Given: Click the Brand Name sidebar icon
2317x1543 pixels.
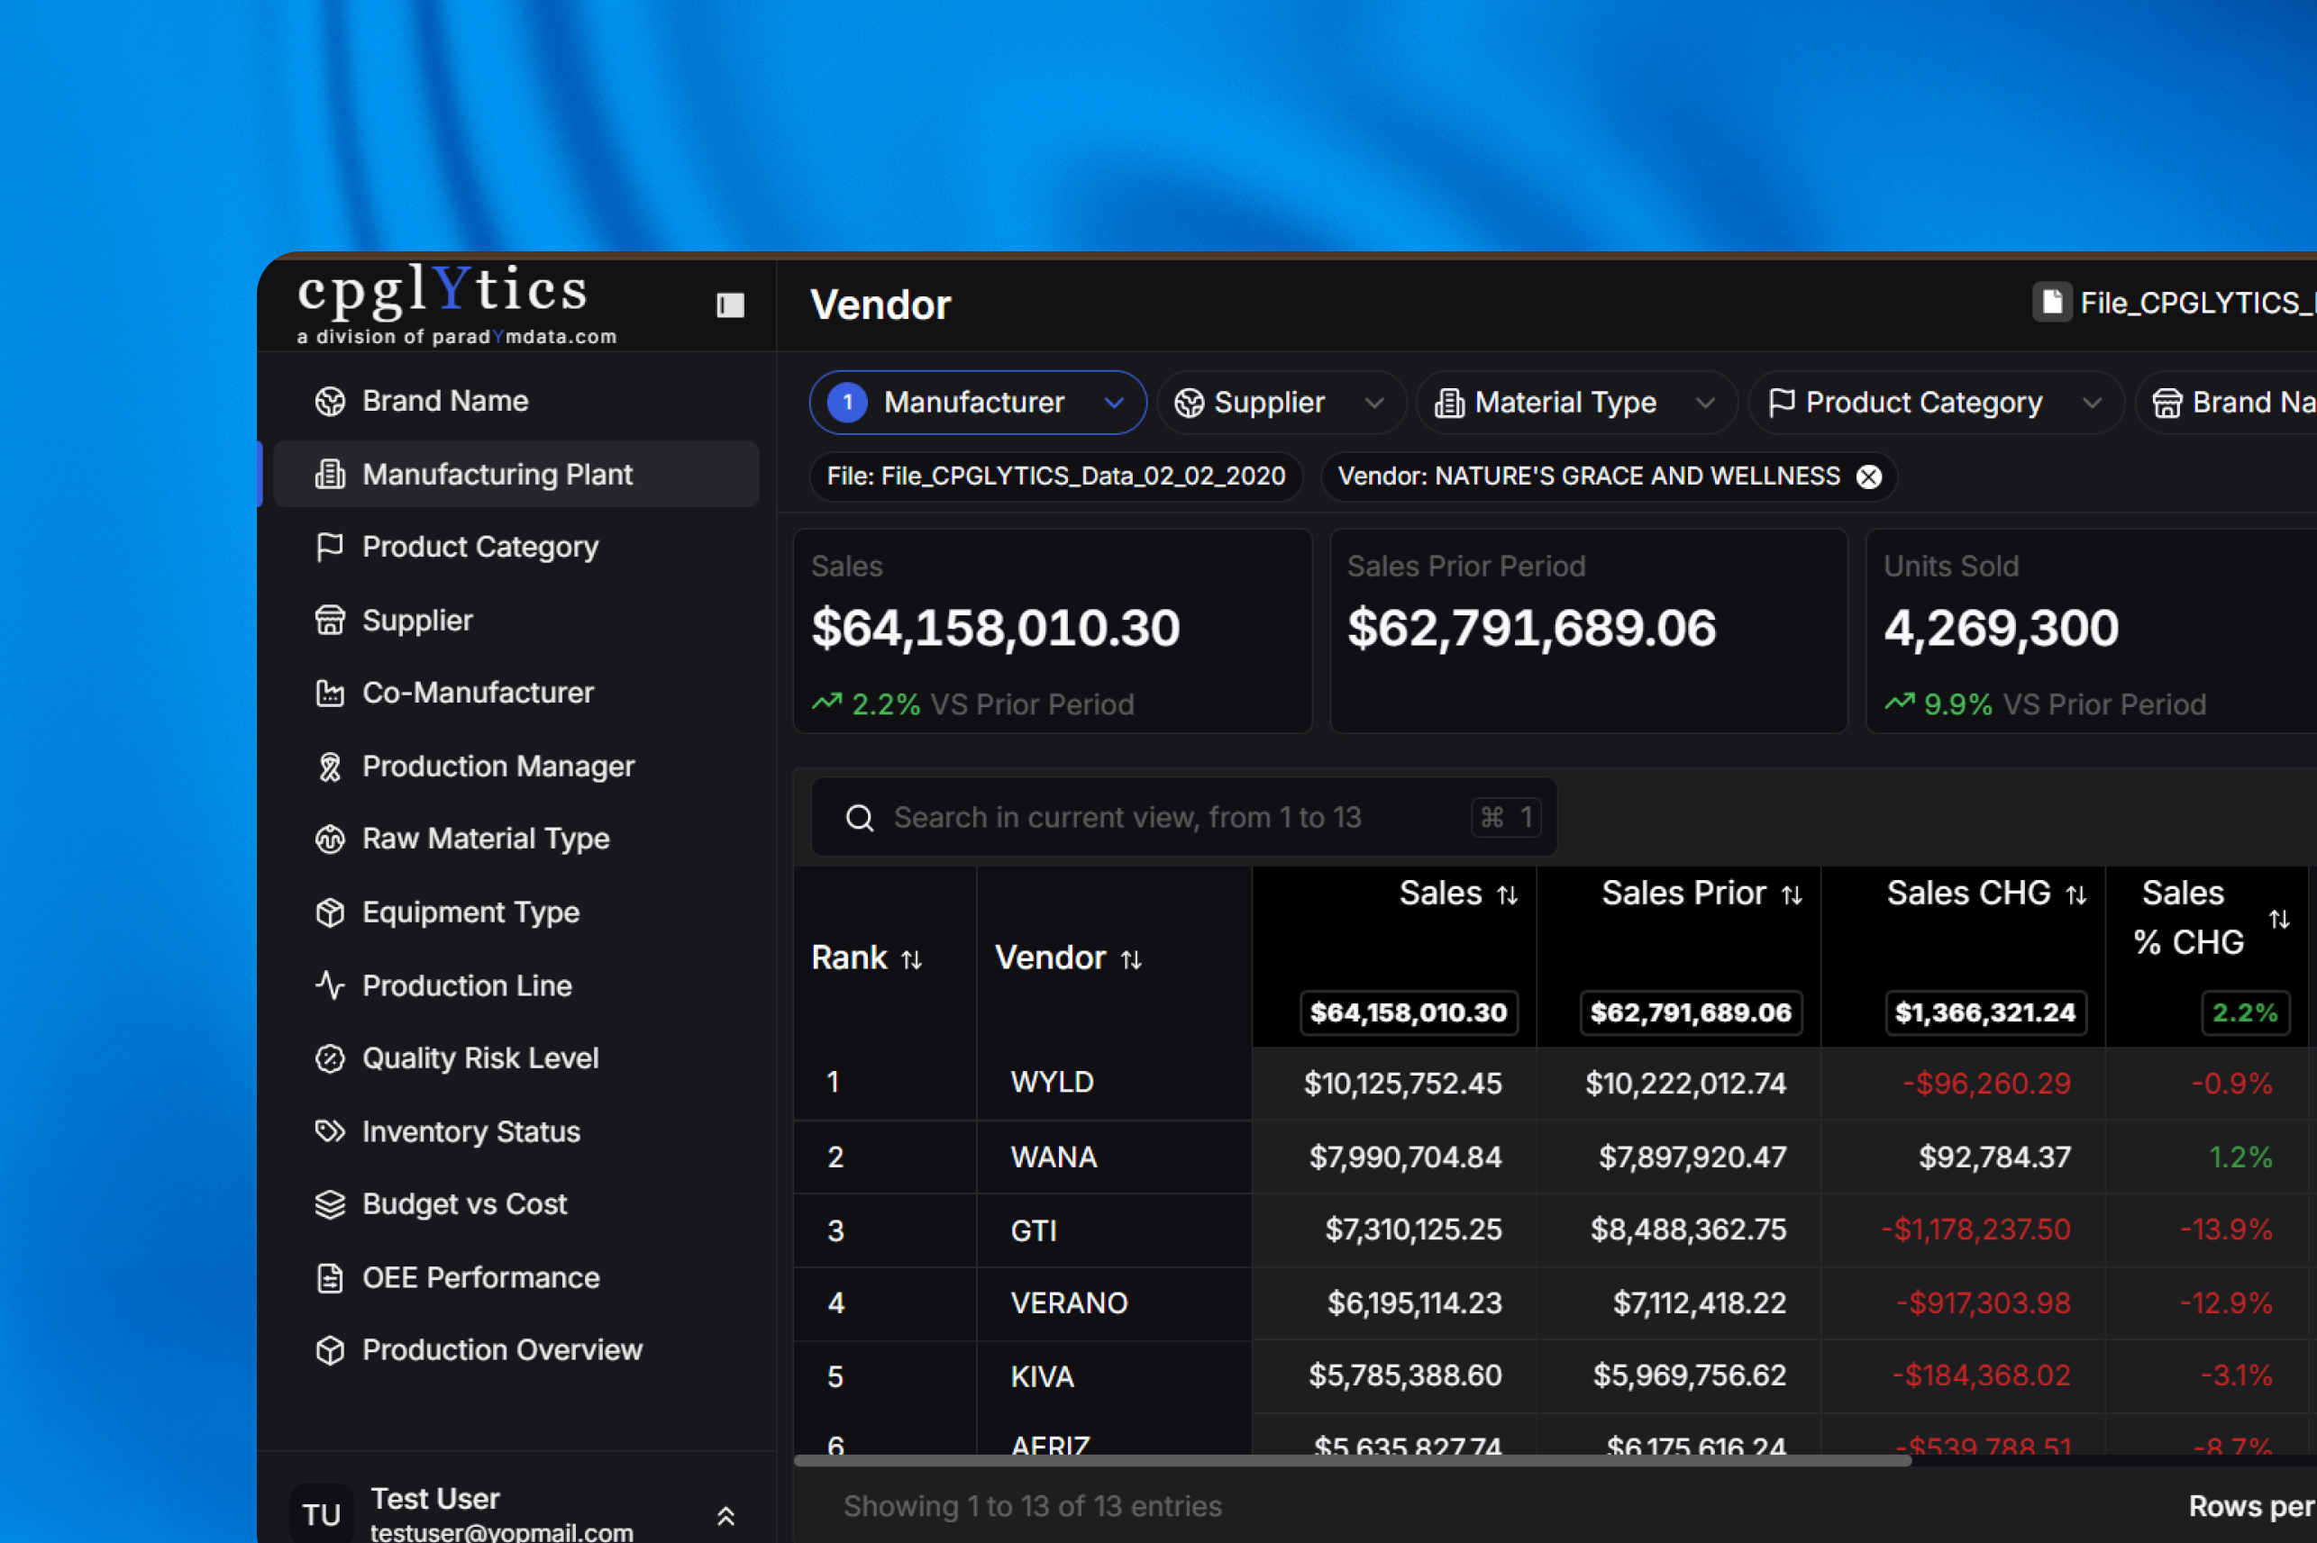Looking at the screenshot, I should (330, 402).
